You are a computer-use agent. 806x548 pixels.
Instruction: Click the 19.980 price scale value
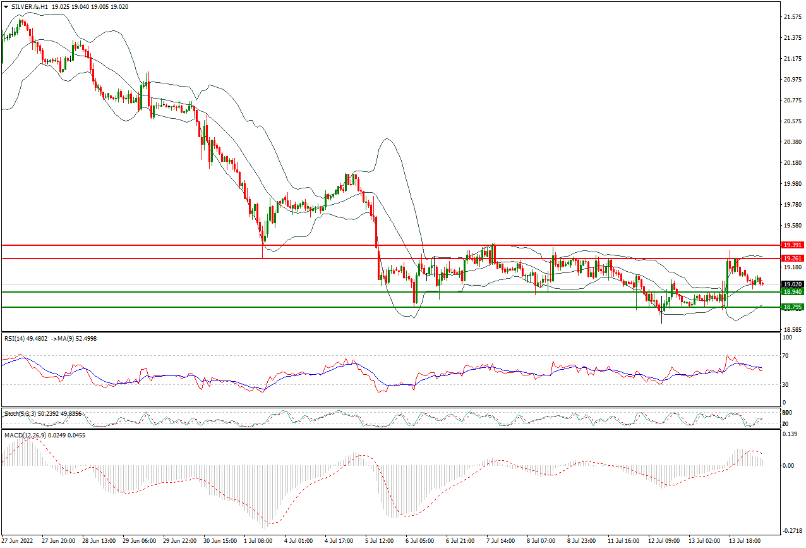point(791,183)
